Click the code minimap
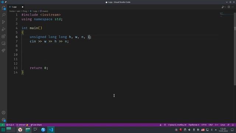This screenshot has height=133, width=236. coord(226,15)
